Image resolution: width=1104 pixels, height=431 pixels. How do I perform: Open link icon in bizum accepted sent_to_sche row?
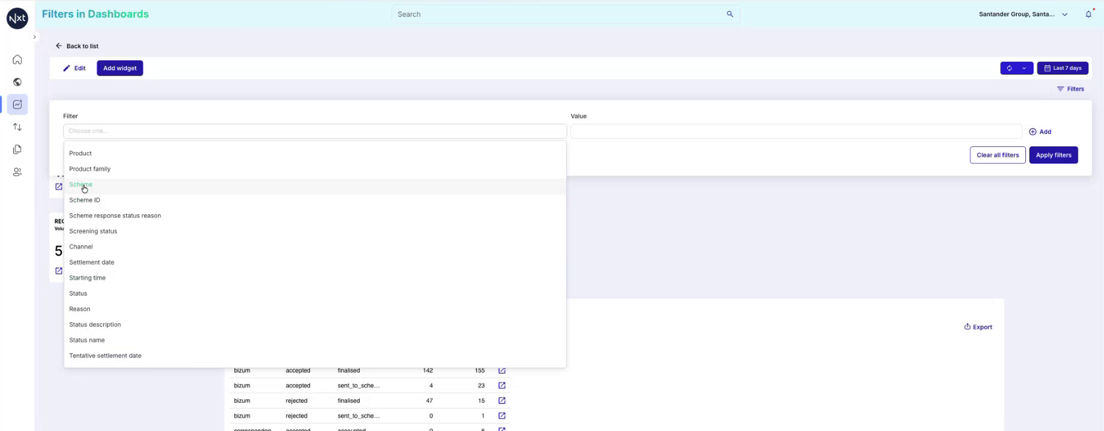click(x=502, y=385)
